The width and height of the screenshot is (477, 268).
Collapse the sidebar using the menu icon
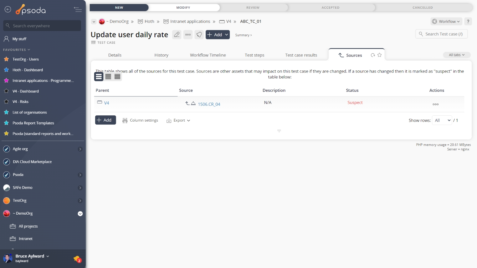coord(78,10)
